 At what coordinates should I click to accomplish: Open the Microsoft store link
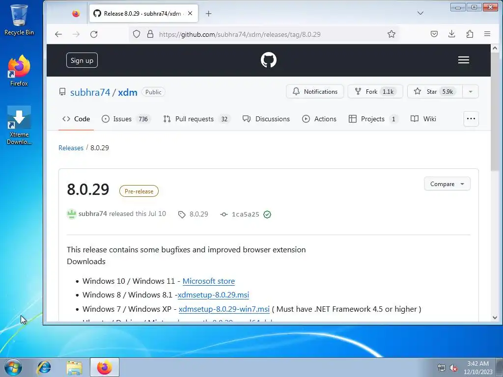(208, 281)
